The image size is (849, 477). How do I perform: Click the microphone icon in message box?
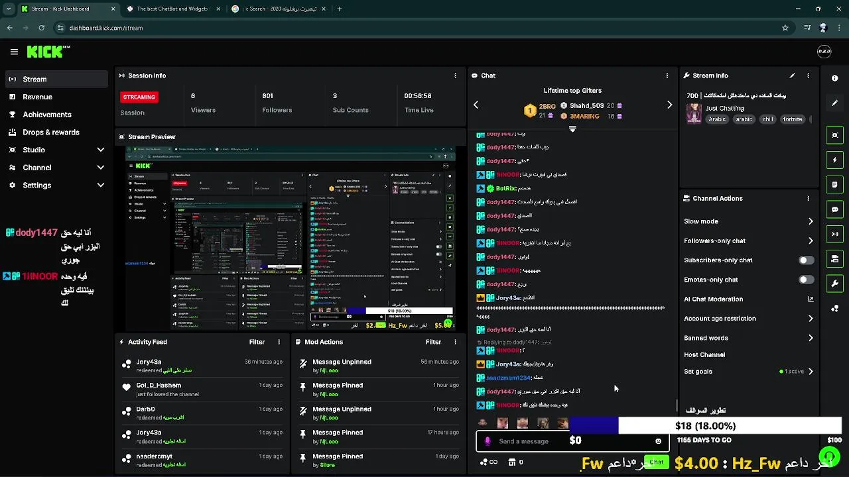[488, 441]
